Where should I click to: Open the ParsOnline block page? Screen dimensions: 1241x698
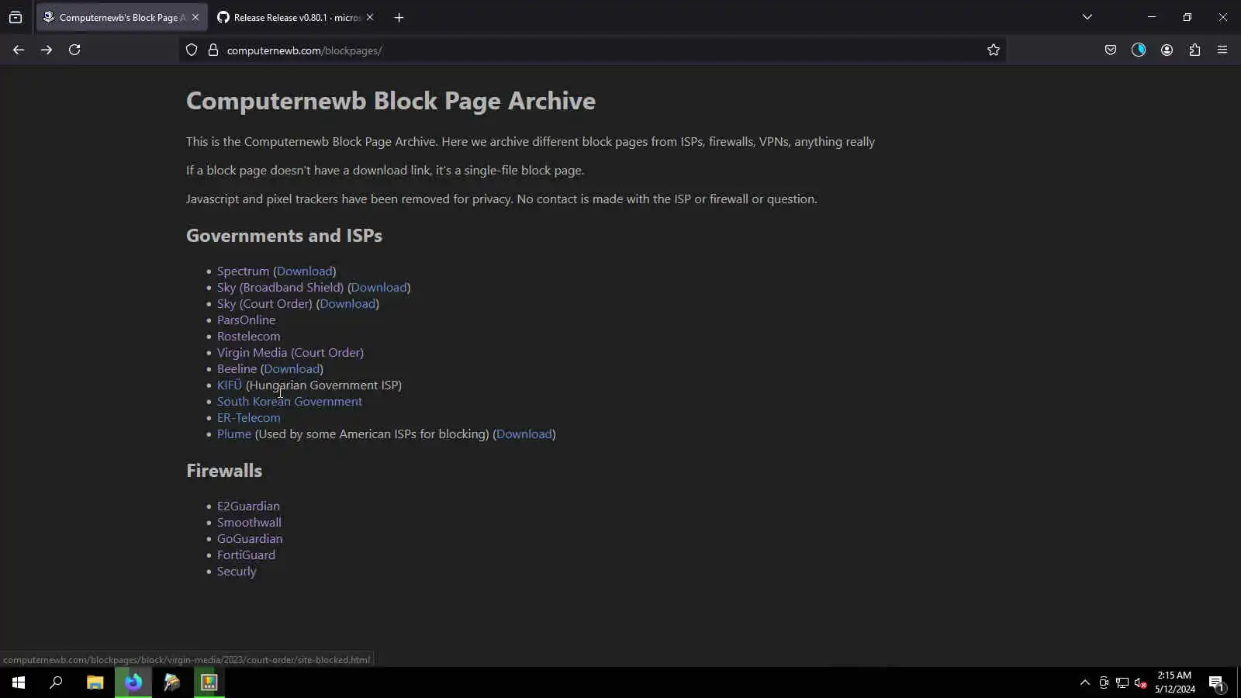click(x=246, y=320)
